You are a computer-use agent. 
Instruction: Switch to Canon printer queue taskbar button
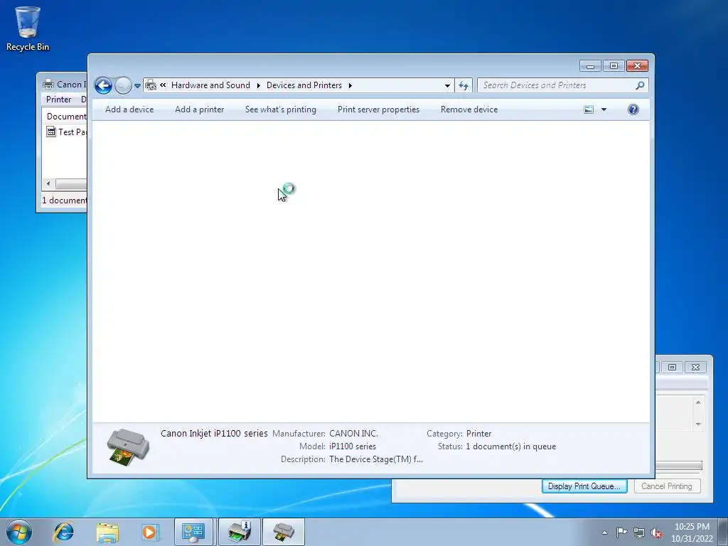(284, 532)
